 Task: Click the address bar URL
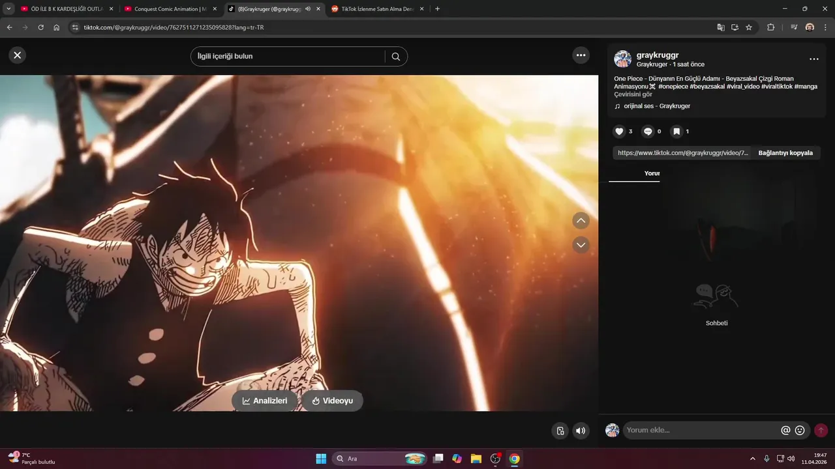[174, 28]
